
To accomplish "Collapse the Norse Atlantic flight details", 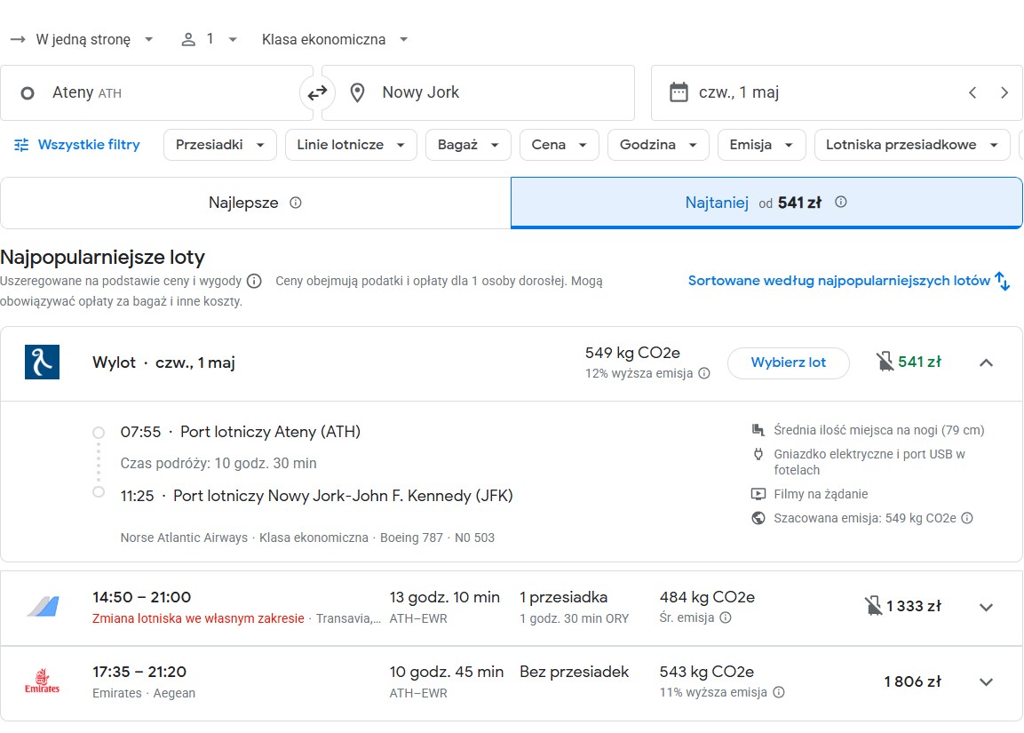I will [986, 363].
